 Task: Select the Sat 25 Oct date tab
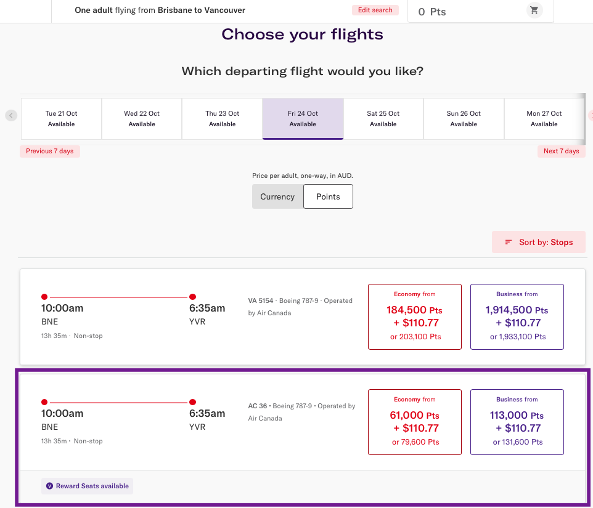pyautogui.click(x=383, y=118)
